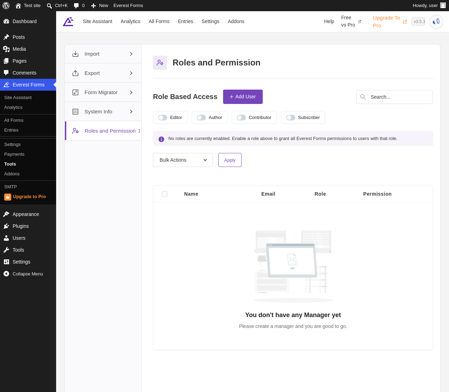The image size is (449, 392).
Task: Enable the Author role toggle
Action: click(201, 118)
